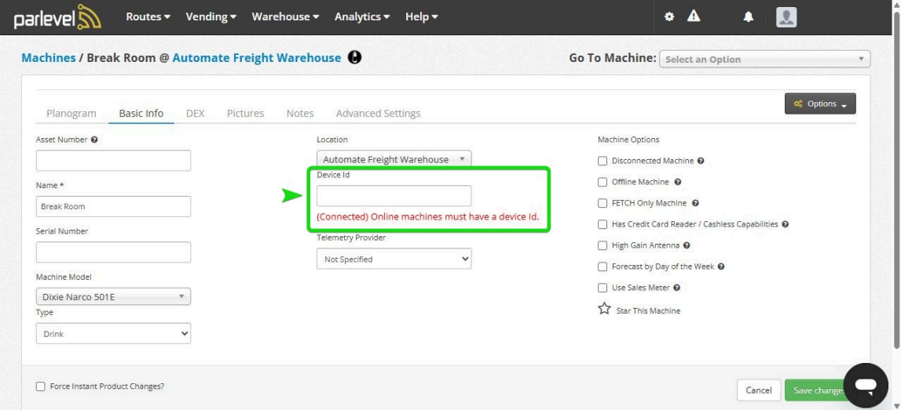Screen dimensions: 901x410
Task: Click the notifications bell icon
Action: pos(749,17)
